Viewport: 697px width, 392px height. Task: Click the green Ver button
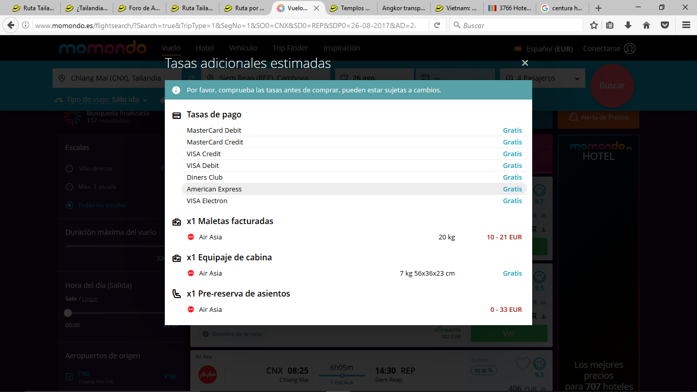(x=509, y=333)
